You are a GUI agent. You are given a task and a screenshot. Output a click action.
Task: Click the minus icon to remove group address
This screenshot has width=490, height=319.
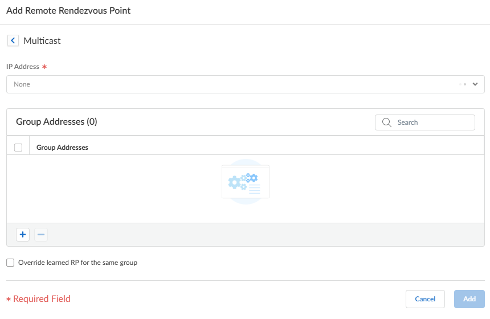41,234
